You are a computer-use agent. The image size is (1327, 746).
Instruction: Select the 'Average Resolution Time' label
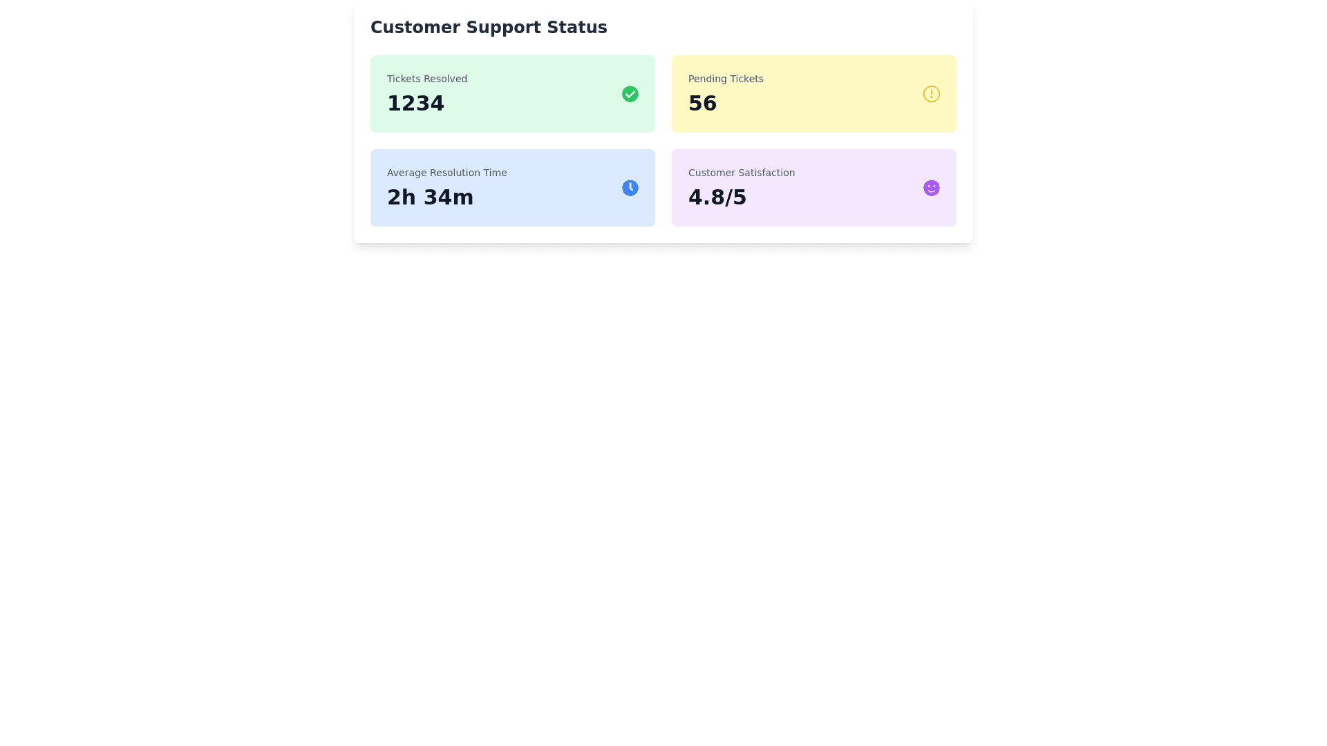pyautogui.click(x=446, y=173)
